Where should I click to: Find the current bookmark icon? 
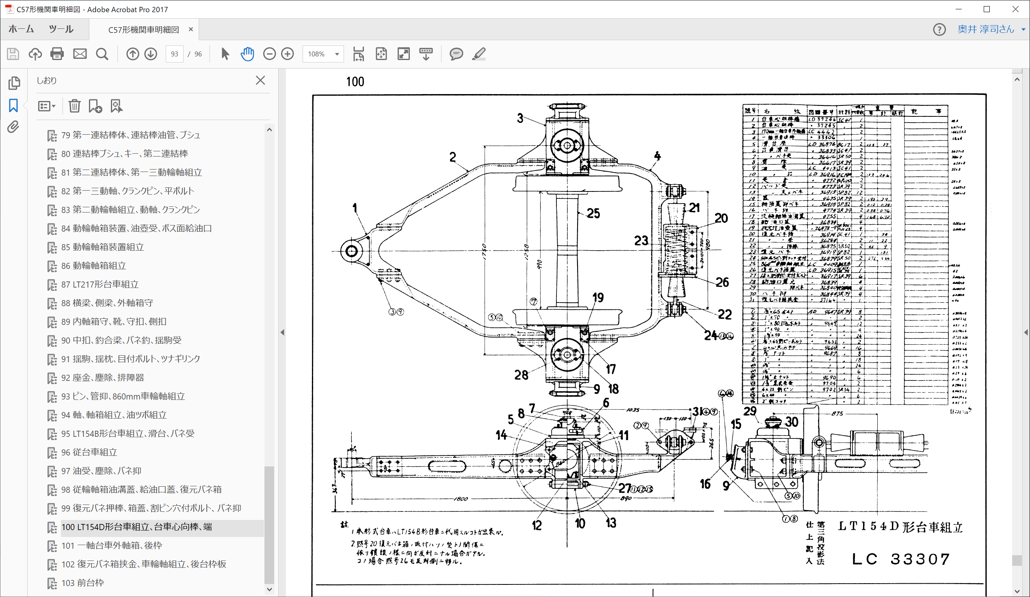[117, 106]
